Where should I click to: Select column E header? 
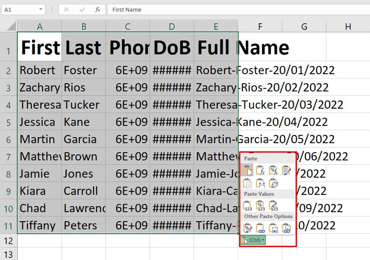click(x=216, y=26)
